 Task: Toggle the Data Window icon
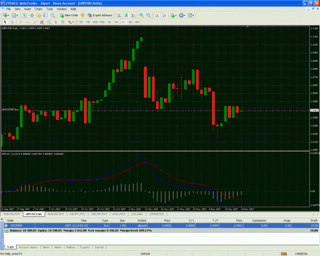coord(32,15)
